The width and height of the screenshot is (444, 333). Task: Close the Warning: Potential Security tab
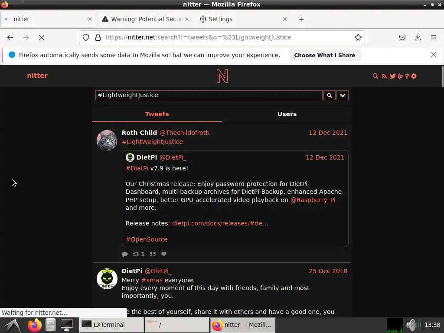pyautogui.click(x=187, y=19)
